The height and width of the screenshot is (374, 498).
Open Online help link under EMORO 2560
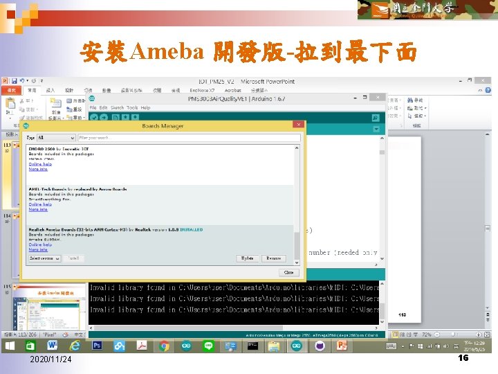pos(40,164)
